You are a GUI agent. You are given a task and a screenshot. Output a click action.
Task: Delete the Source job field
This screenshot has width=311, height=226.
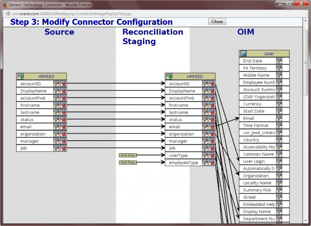point(63,148)
